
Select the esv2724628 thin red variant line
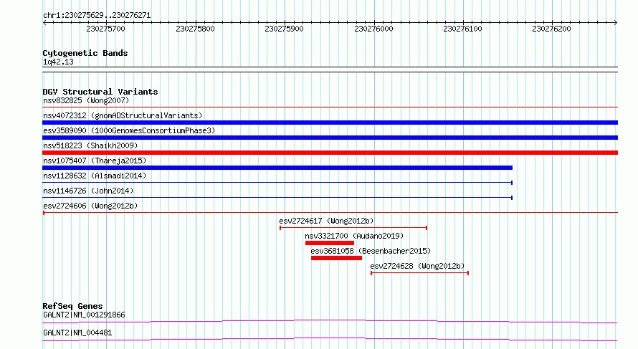(x=420, y=273)
